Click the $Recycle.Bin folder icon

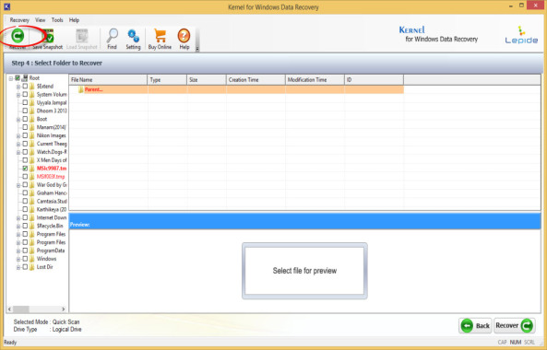click(32, 226)
